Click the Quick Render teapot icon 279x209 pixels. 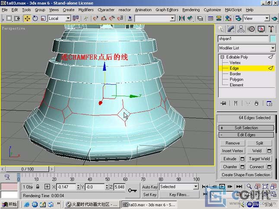(x=275, y=18)
